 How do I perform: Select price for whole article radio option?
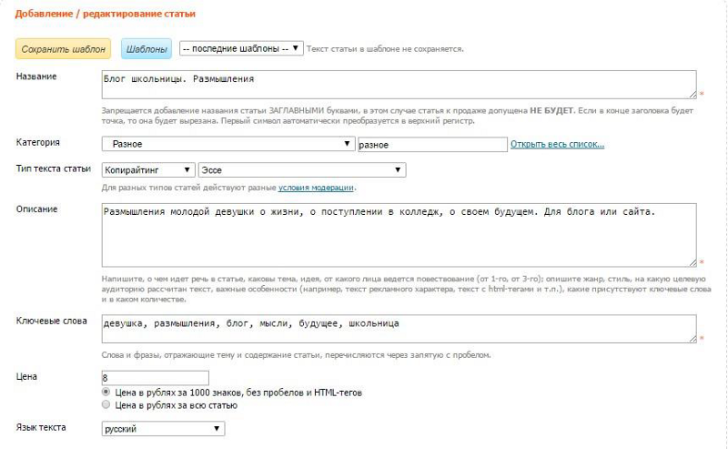tap(107, 404)
